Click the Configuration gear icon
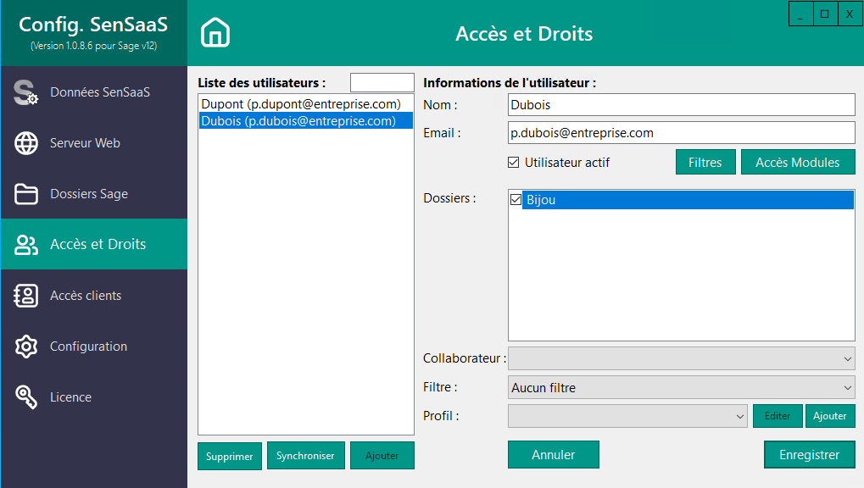Viewport: 864px width, 488px height. (x=26, y=347)
